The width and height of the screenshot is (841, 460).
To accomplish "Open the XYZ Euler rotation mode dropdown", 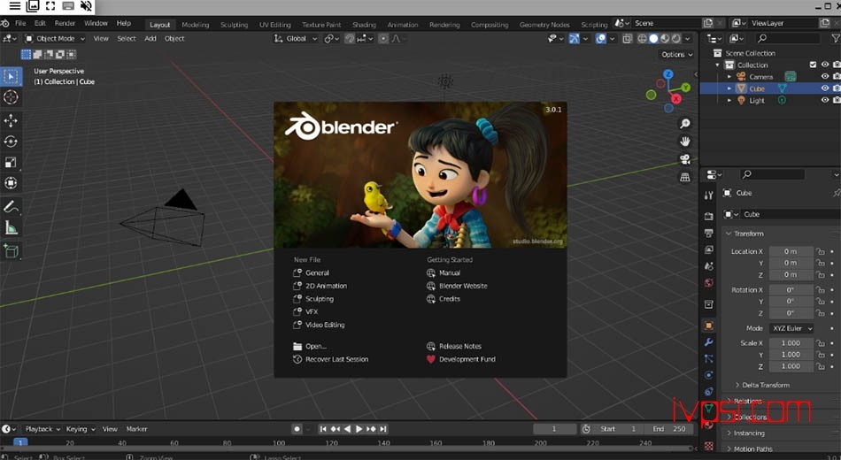I will (x=791, y=329).
